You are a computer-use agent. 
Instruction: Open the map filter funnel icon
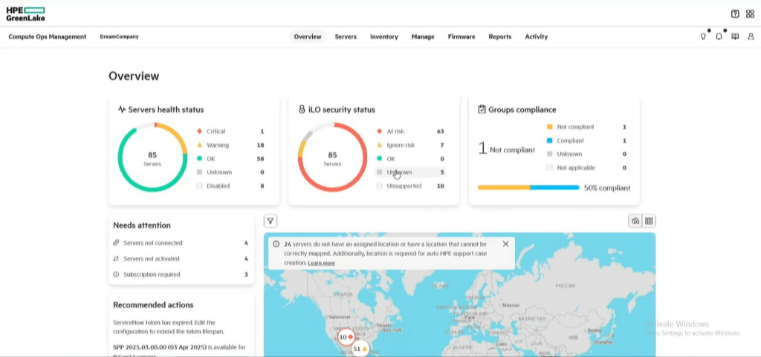point(271,221)
